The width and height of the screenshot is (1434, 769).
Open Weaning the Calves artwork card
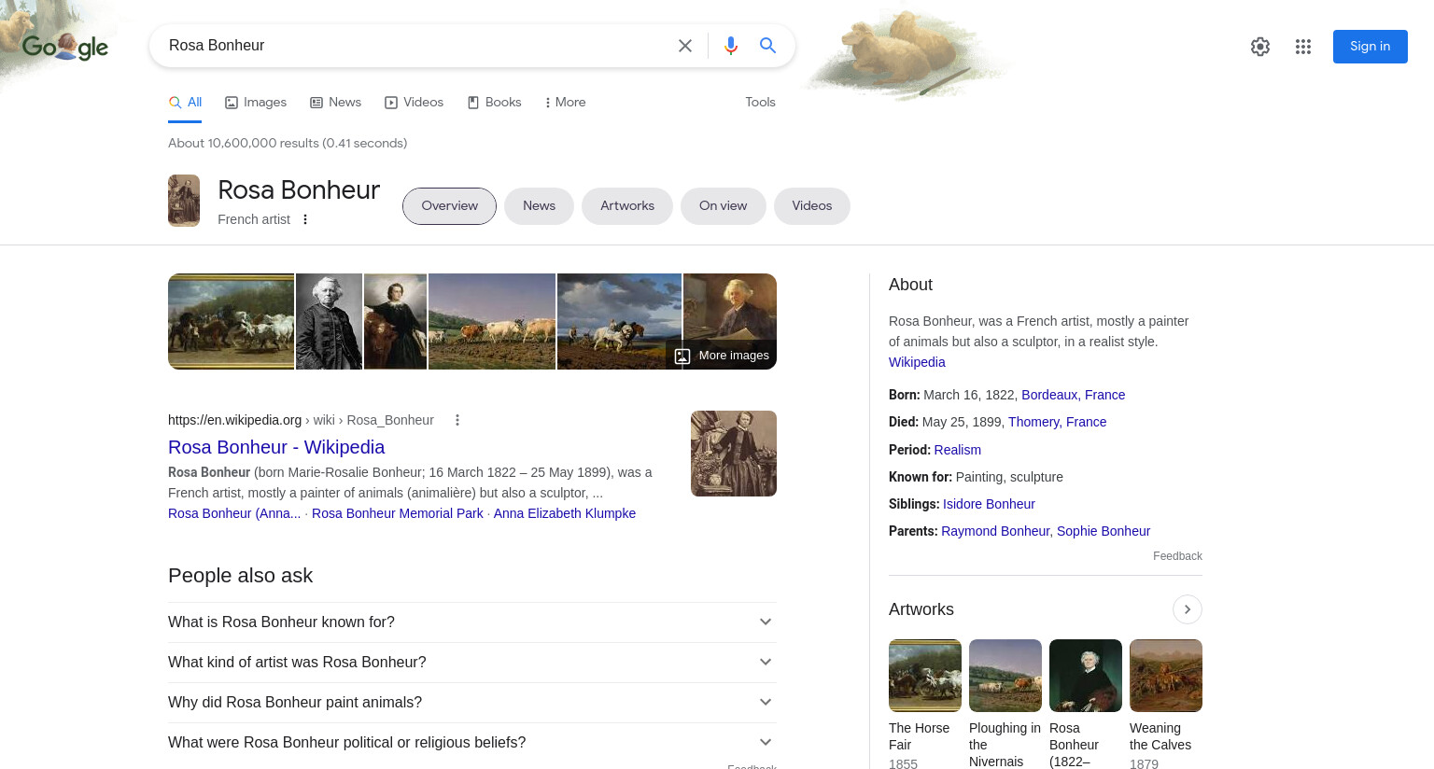point(1166,705)
